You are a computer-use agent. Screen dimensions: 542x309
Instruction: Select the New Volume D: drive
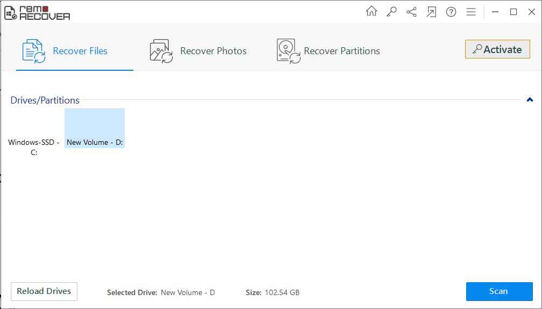(x=95, y=129)
